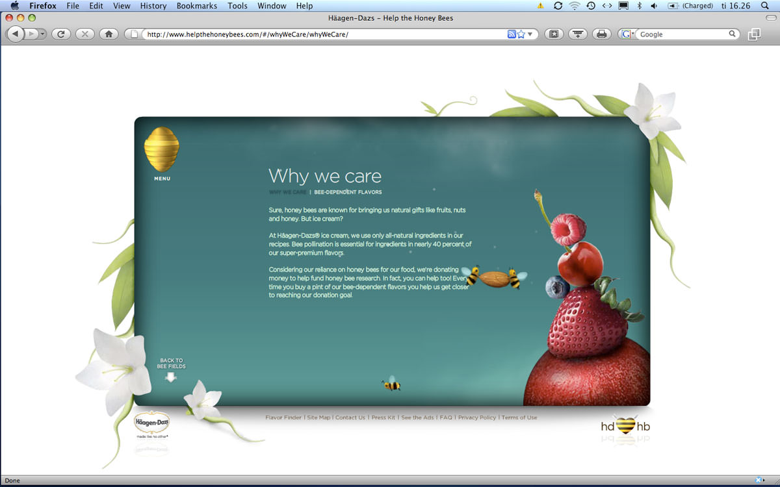Open the golden beehive menu icon

161,149
